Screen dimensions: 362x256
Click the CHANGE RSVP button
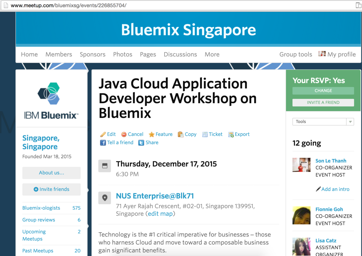click(x=323, y=90)
